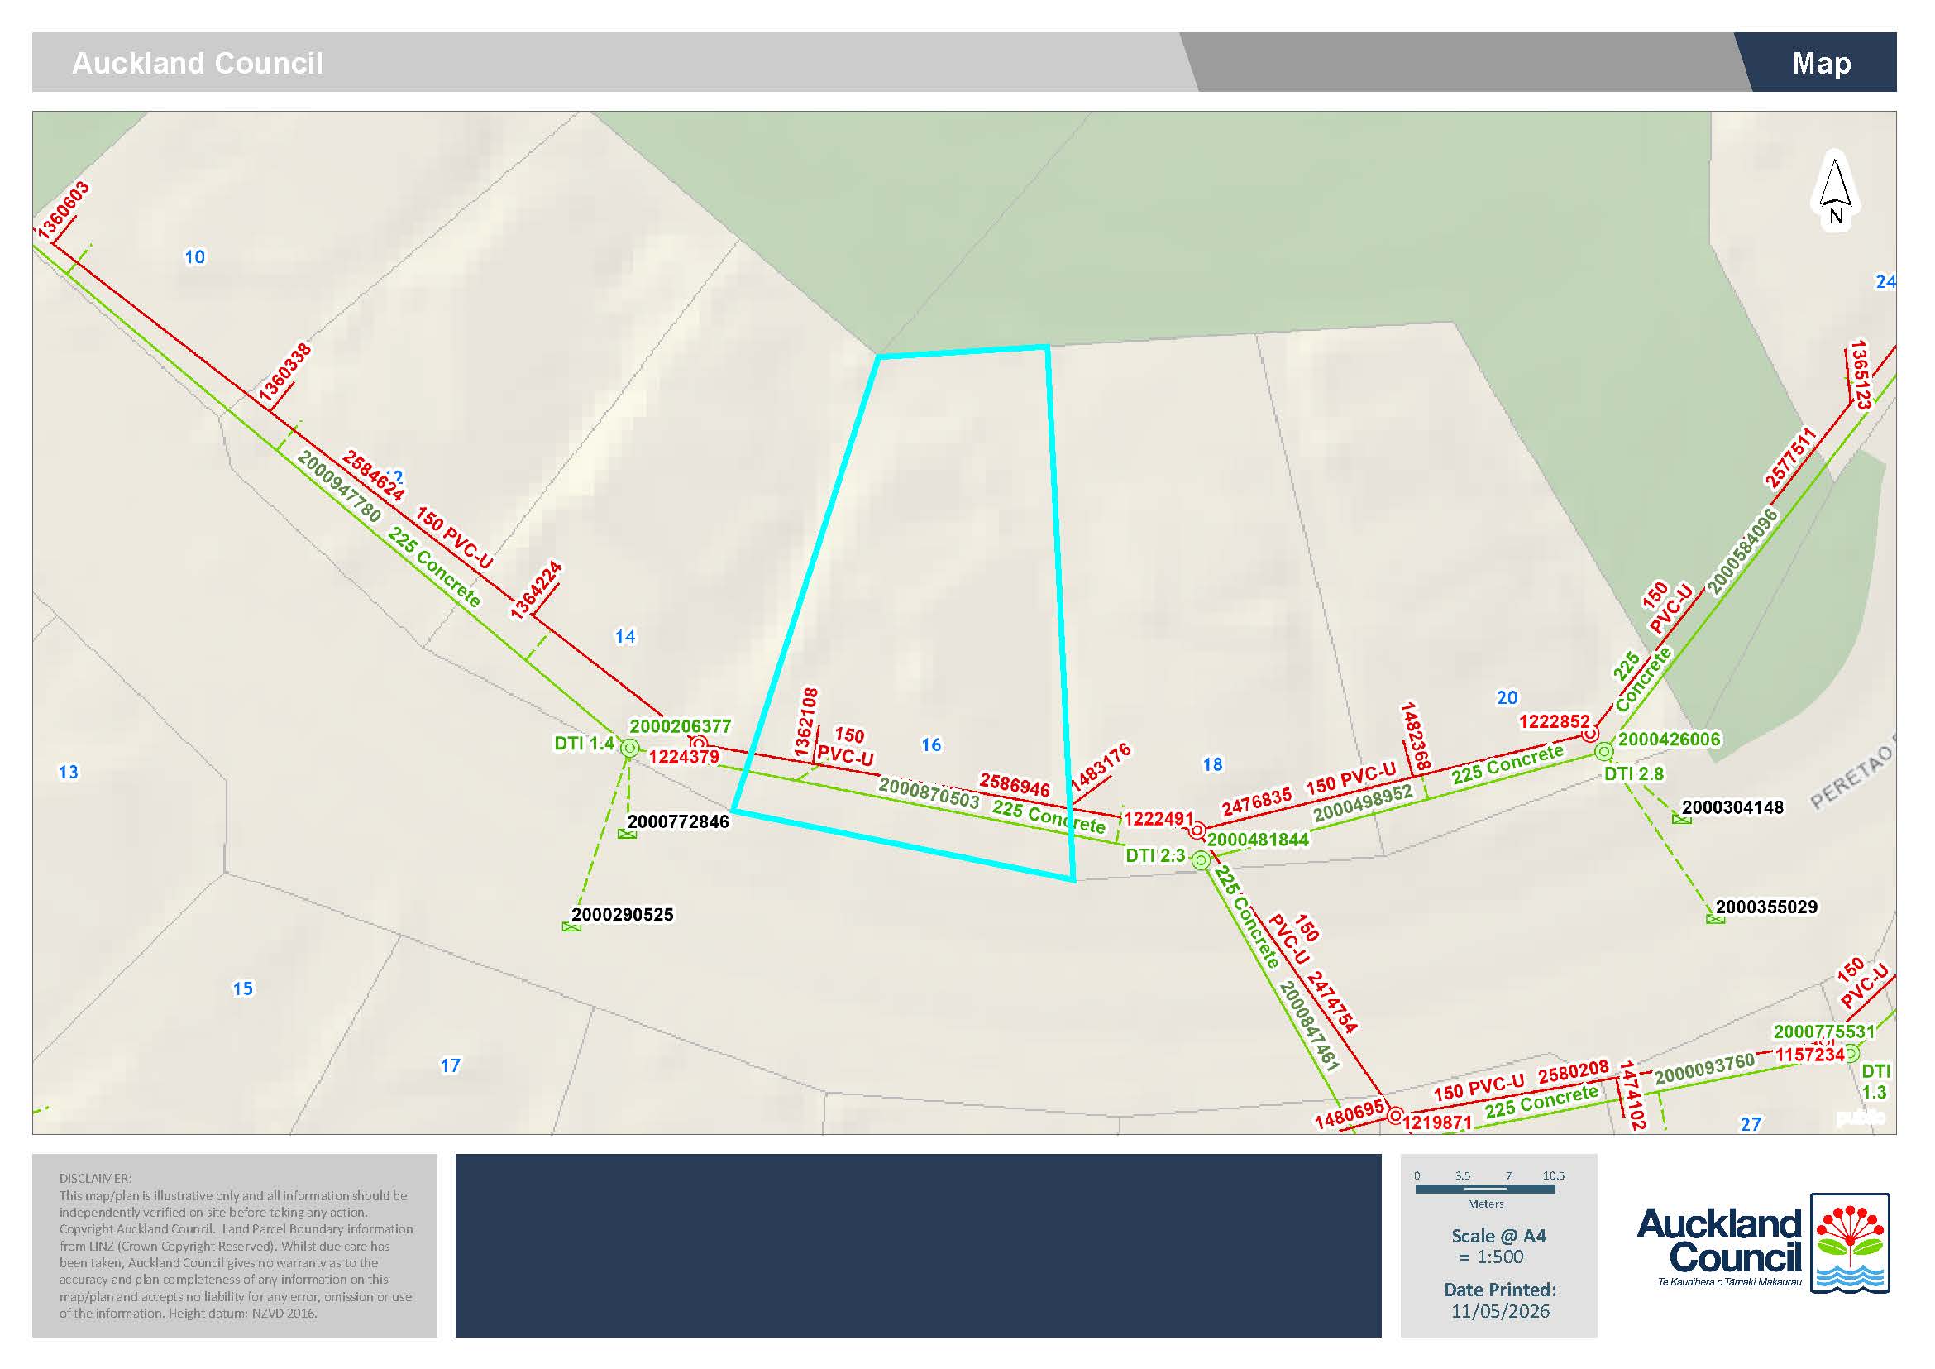The image size is (1935, 1369).
Task: Click pipe label 2000870503
Action: click(929, 793)
